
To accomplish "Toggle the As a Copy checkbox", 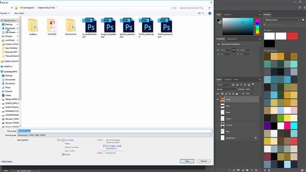I will (x=63, y=140).
